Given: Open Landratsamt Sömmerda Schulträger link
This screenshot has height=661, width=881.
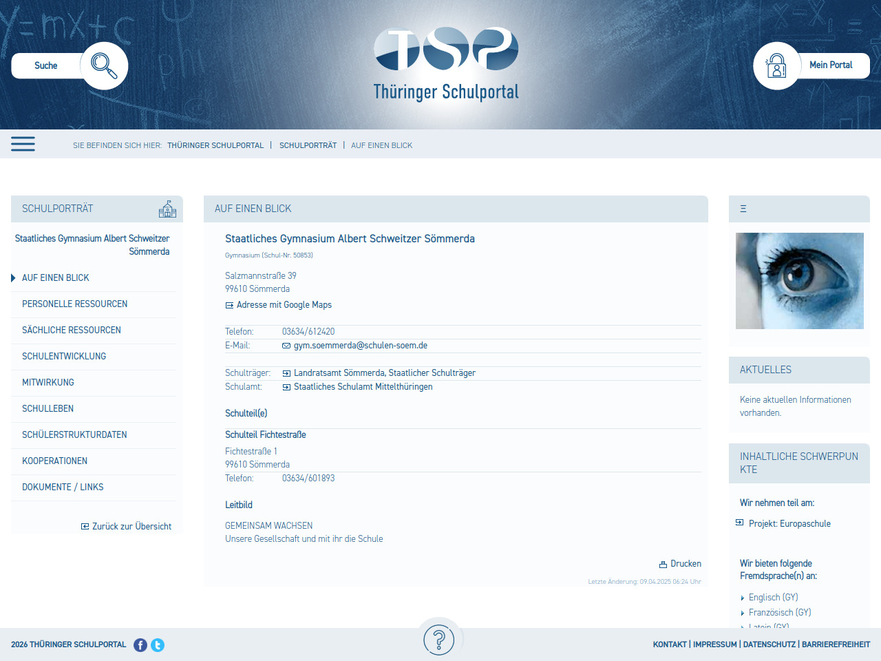Looking at the screenshot, I should (384, 373).
